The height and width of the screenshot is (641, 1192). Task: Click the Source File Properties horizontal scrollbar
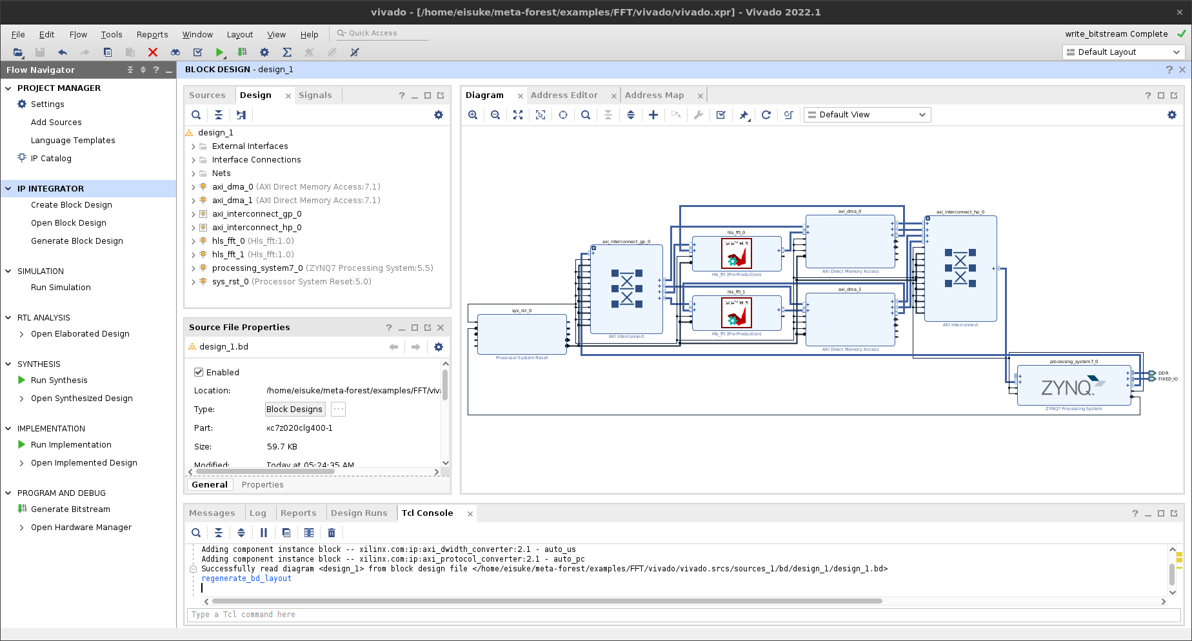tap(264, 472)
